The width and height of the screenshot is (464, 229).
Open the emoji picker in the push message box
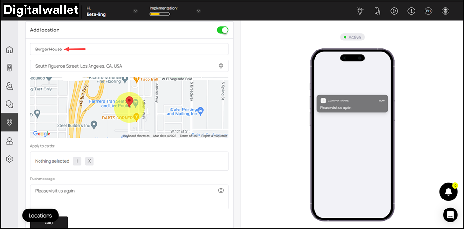pyautogui.click(x=221, y=190)
